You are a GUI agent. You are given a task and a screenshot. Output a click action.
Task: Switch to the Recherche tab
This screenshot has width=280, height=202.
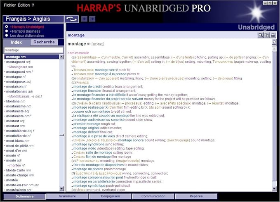[44, 42]
